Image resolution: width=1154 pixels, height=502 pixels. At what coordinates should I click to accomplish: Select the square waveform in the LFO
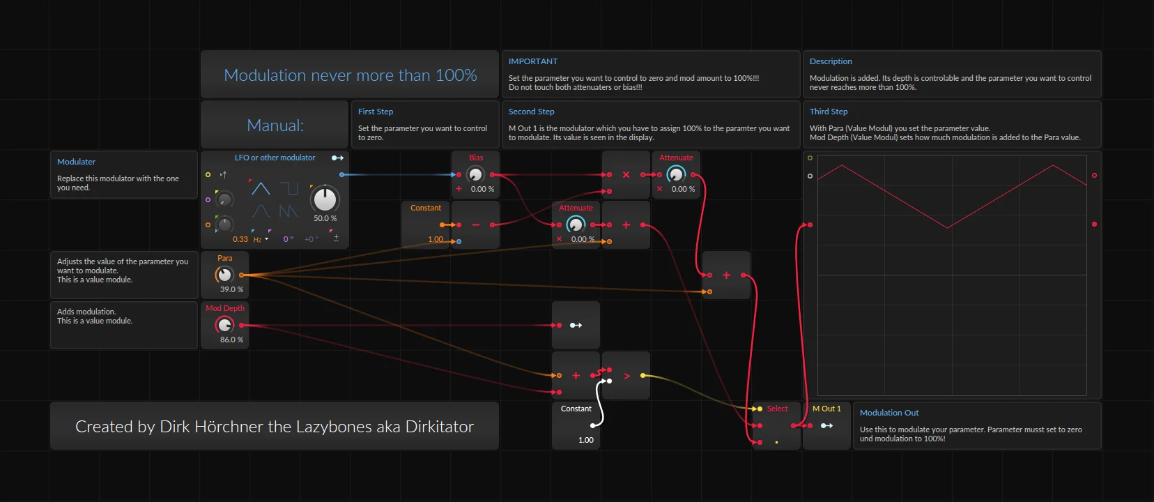(x=288, y=188)
